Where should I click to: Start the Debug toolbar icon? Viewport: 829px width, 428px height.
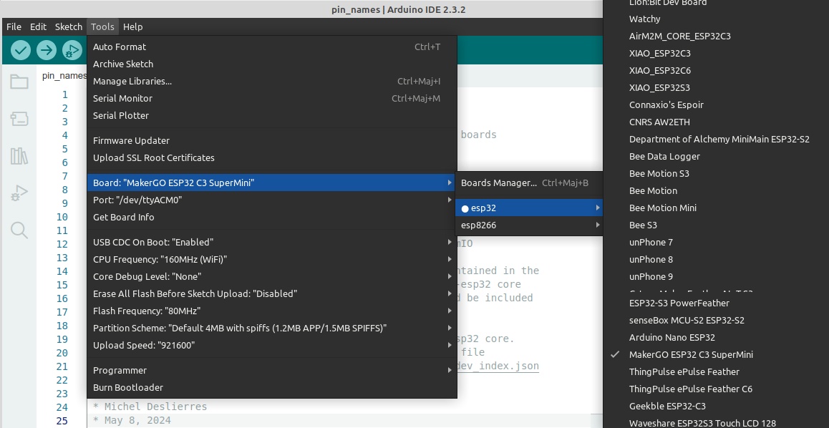pos(72,50)
